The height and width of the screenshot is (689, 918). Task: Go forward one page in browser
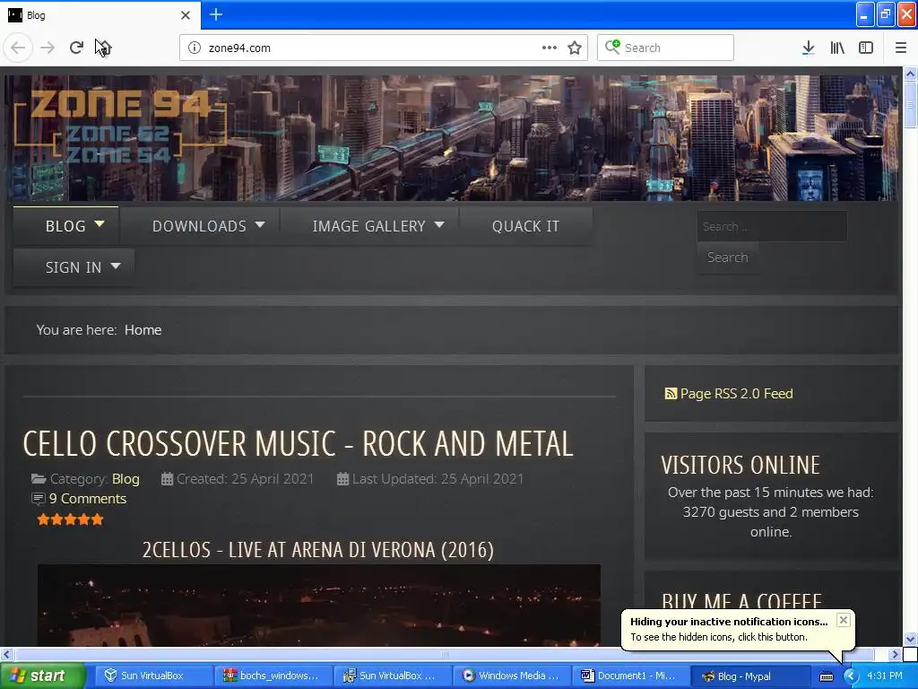48,48
